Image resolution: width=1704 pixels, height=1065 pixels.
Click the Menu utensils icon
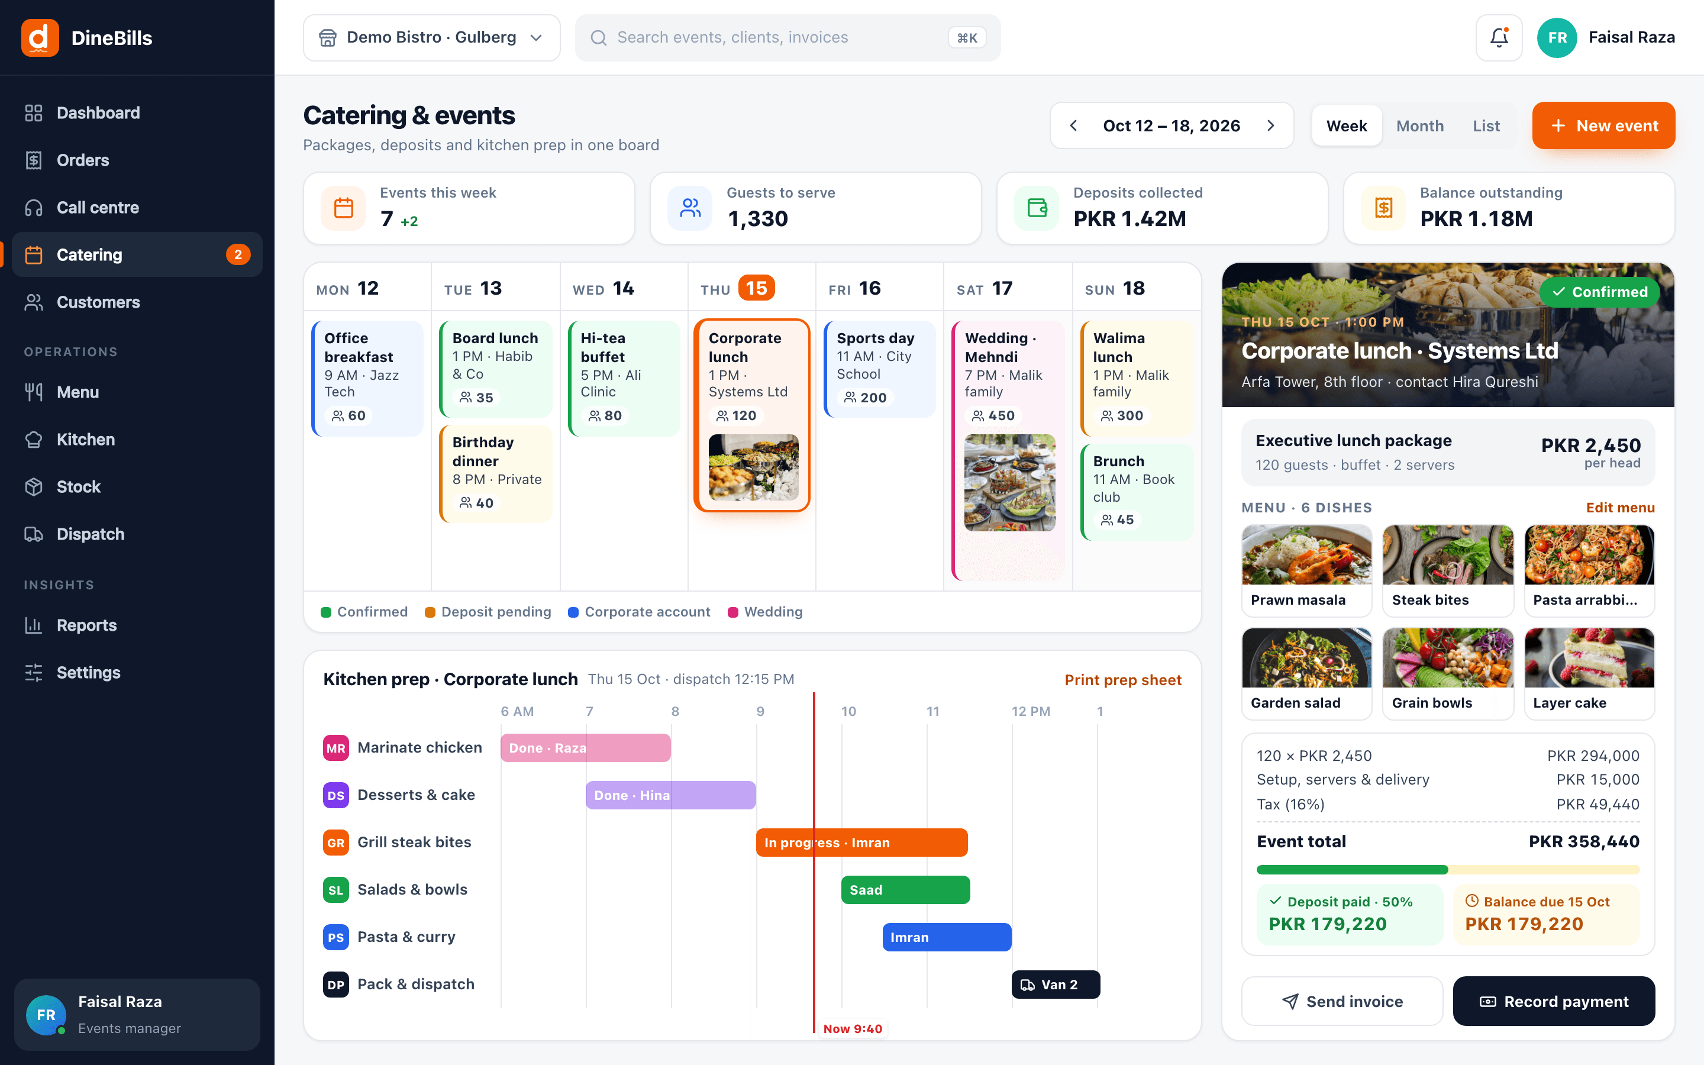[34, 392]
